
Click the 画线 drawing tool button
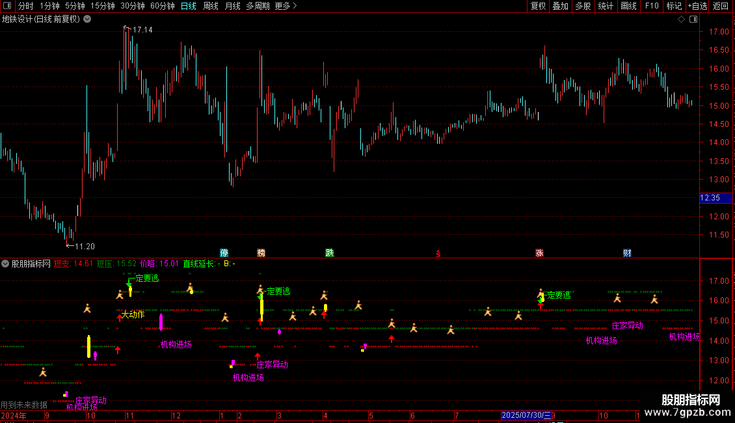pos(628,6)
